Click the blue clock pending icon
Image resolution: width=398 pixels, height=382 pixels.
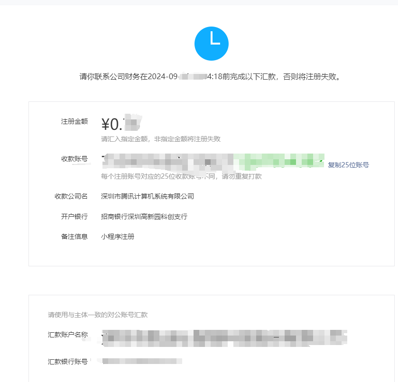[x=212, y=44]
